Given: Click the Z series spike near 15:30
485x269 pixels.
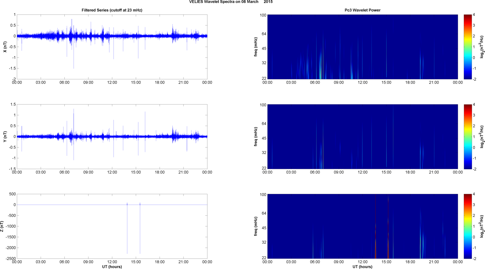Looking at the screenshot, I should click(140, 228).
